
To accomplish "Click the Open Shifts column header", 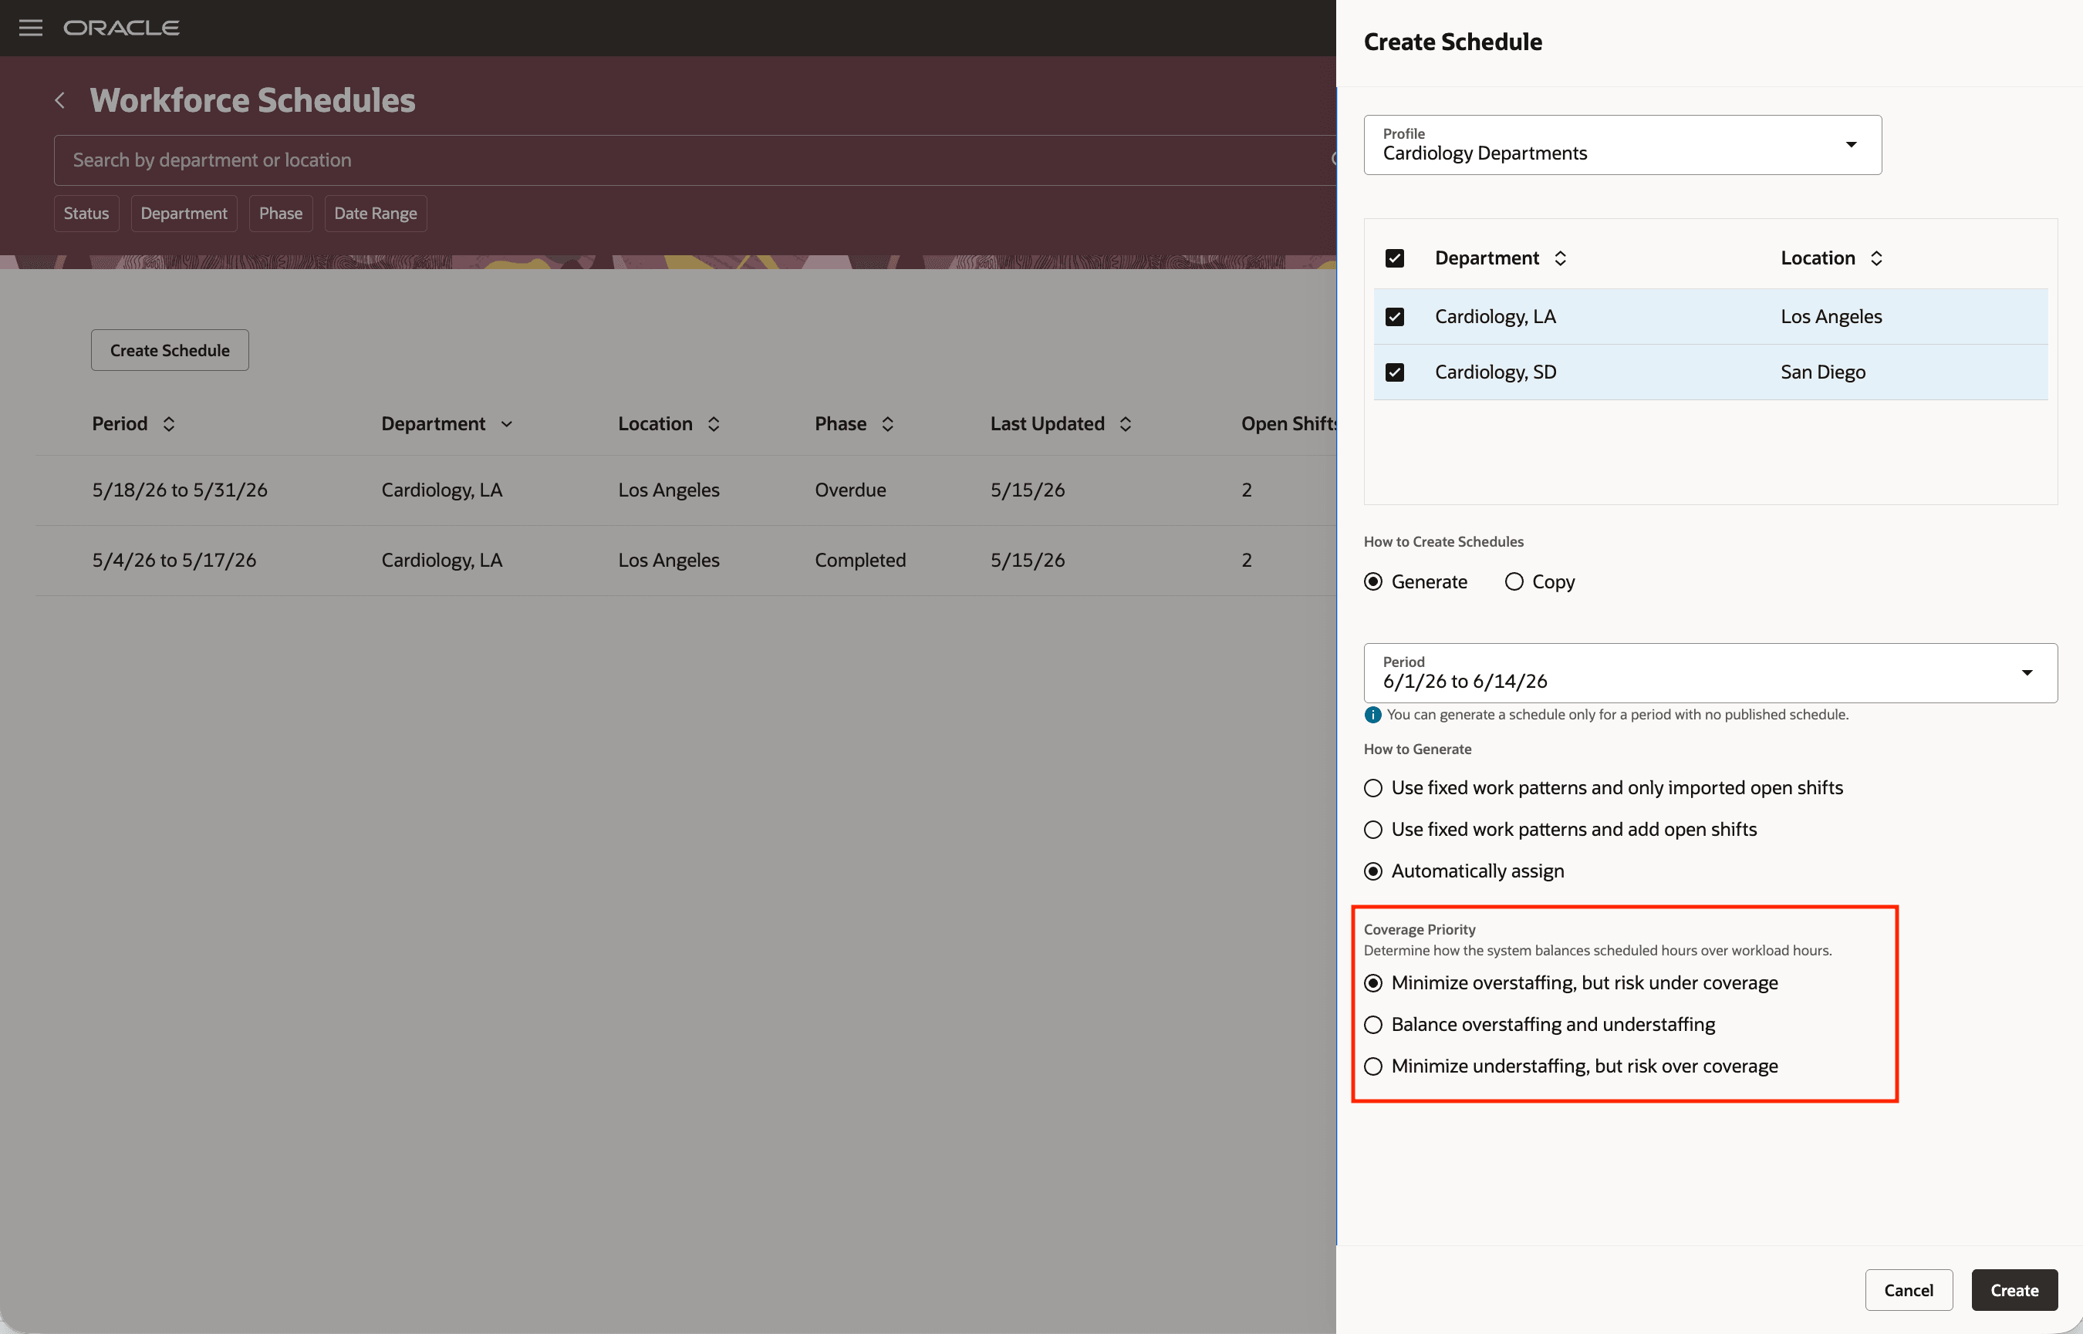I will point(1288,423).
